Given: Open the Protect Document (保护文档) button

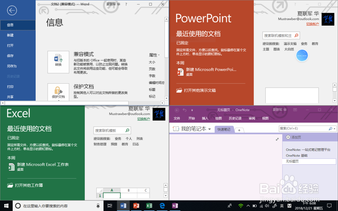Looking at the screenshot, I should tap(58, 92).
